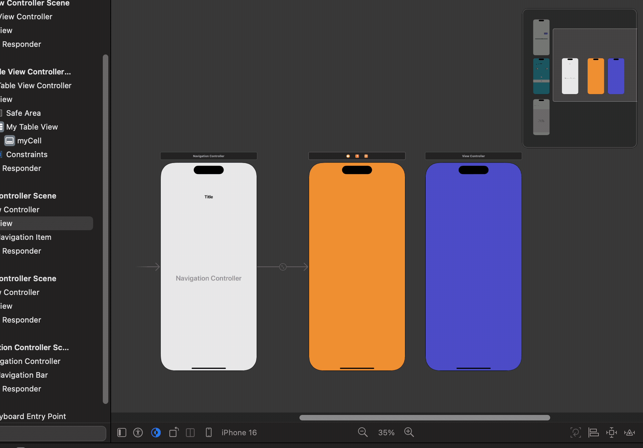Click the rotate orientation icon
The image size is (643, 448).
pos(174,432)
